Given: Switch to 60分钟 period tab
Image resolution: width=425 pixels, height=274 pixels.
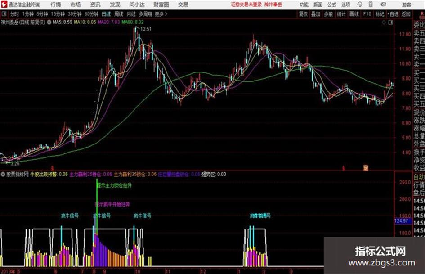Looking at the screenshot, I should (x=91, y=14).
